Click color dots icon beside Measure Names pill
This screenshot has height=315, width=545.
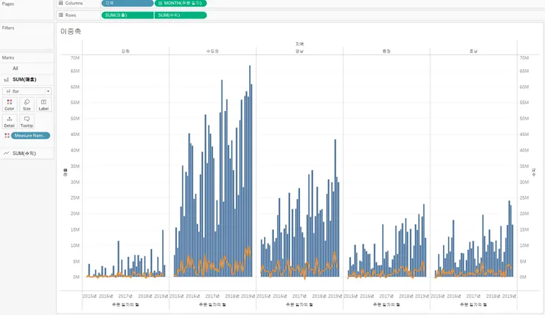click(x=7, y=136)
